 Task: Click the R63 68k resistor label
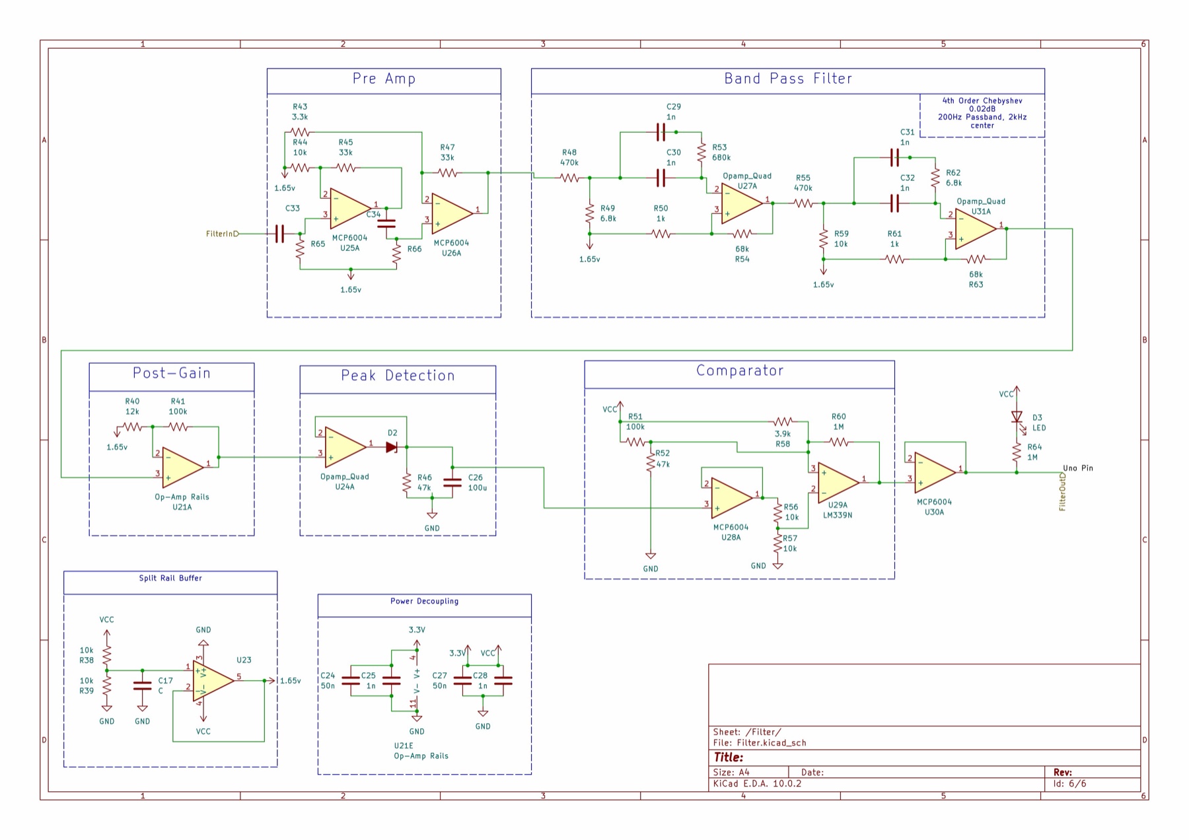pyautogui.click(x=976, y=279)
